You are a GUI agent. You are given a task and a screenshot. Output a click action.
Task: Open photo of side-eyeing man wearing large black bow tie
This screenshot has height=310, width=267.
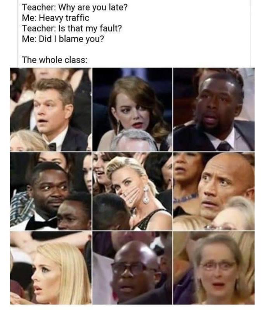51,191
